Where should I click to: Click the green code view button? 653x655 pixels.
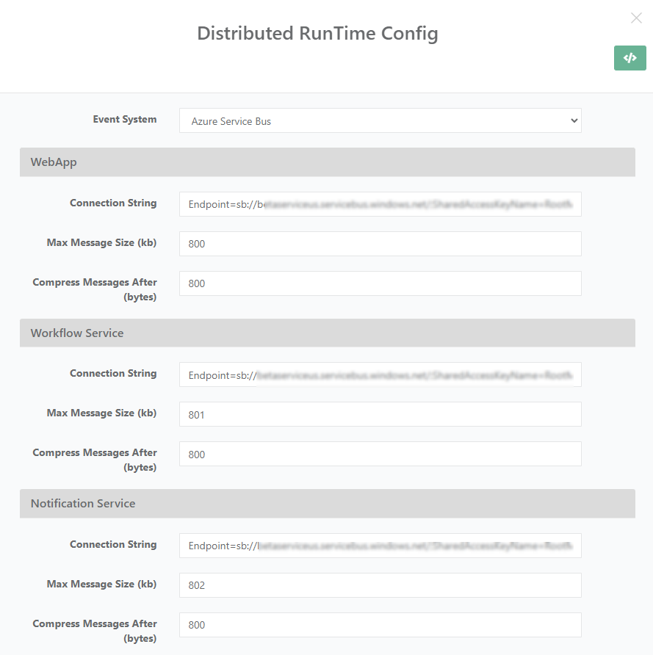coord(629,58)
